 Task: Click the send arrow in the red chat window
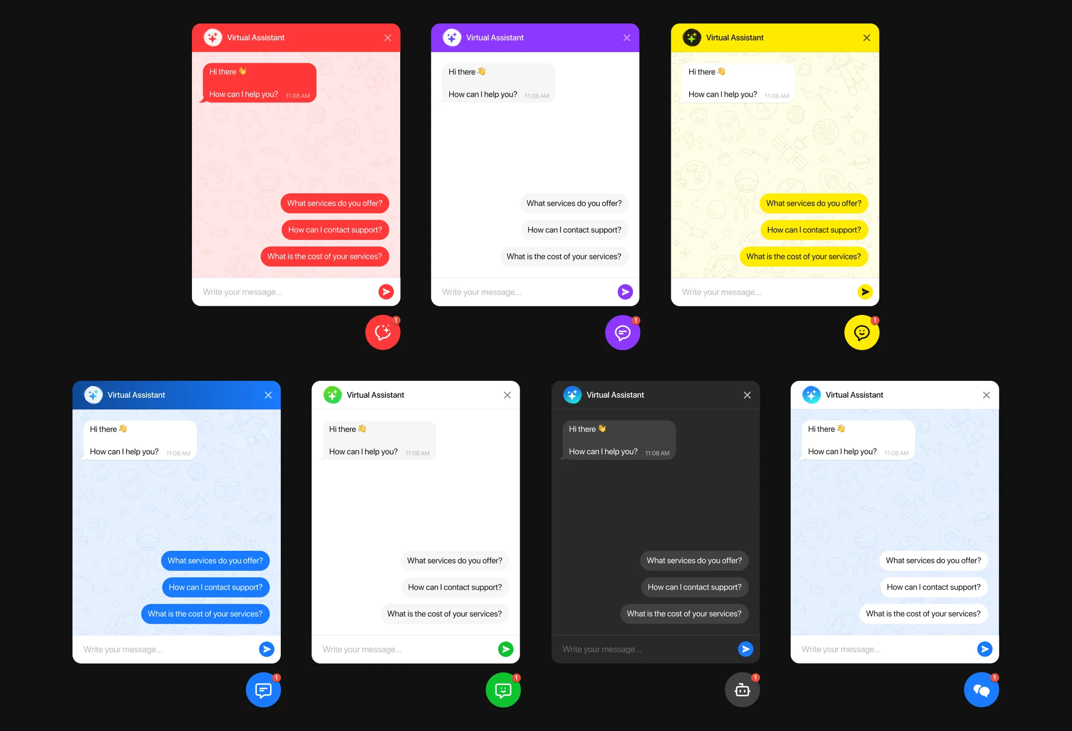coord(385,292)
